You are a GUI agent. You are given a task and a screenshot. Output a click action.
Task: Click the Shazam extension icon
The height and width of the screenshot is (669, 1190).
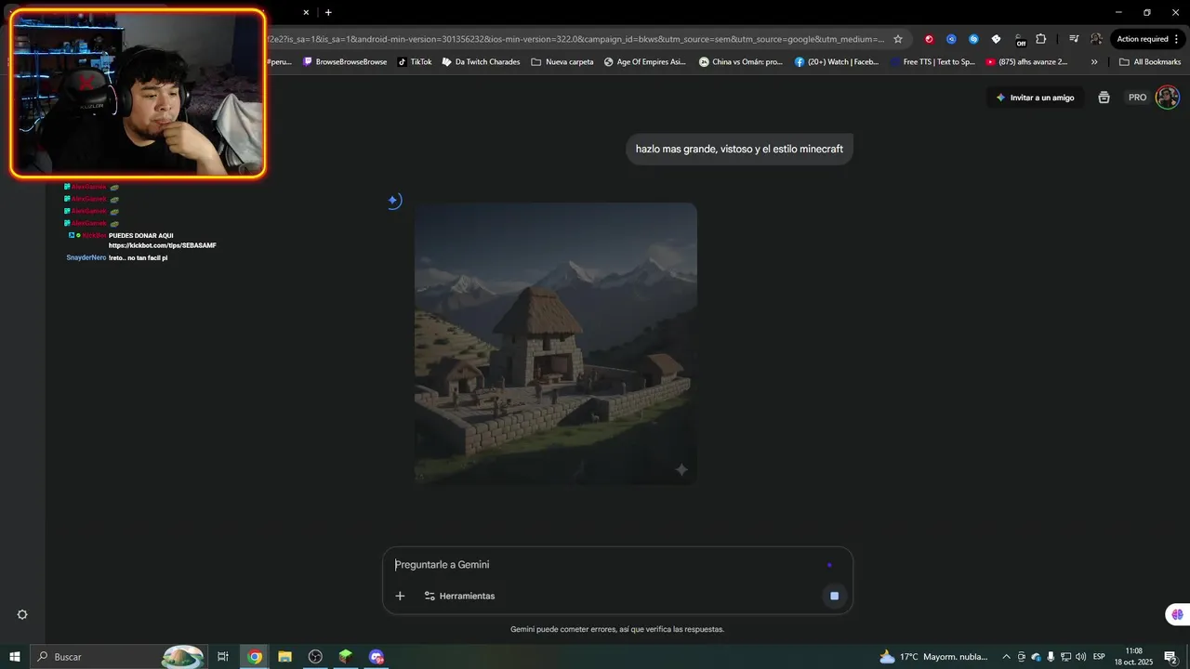[973, 39]
